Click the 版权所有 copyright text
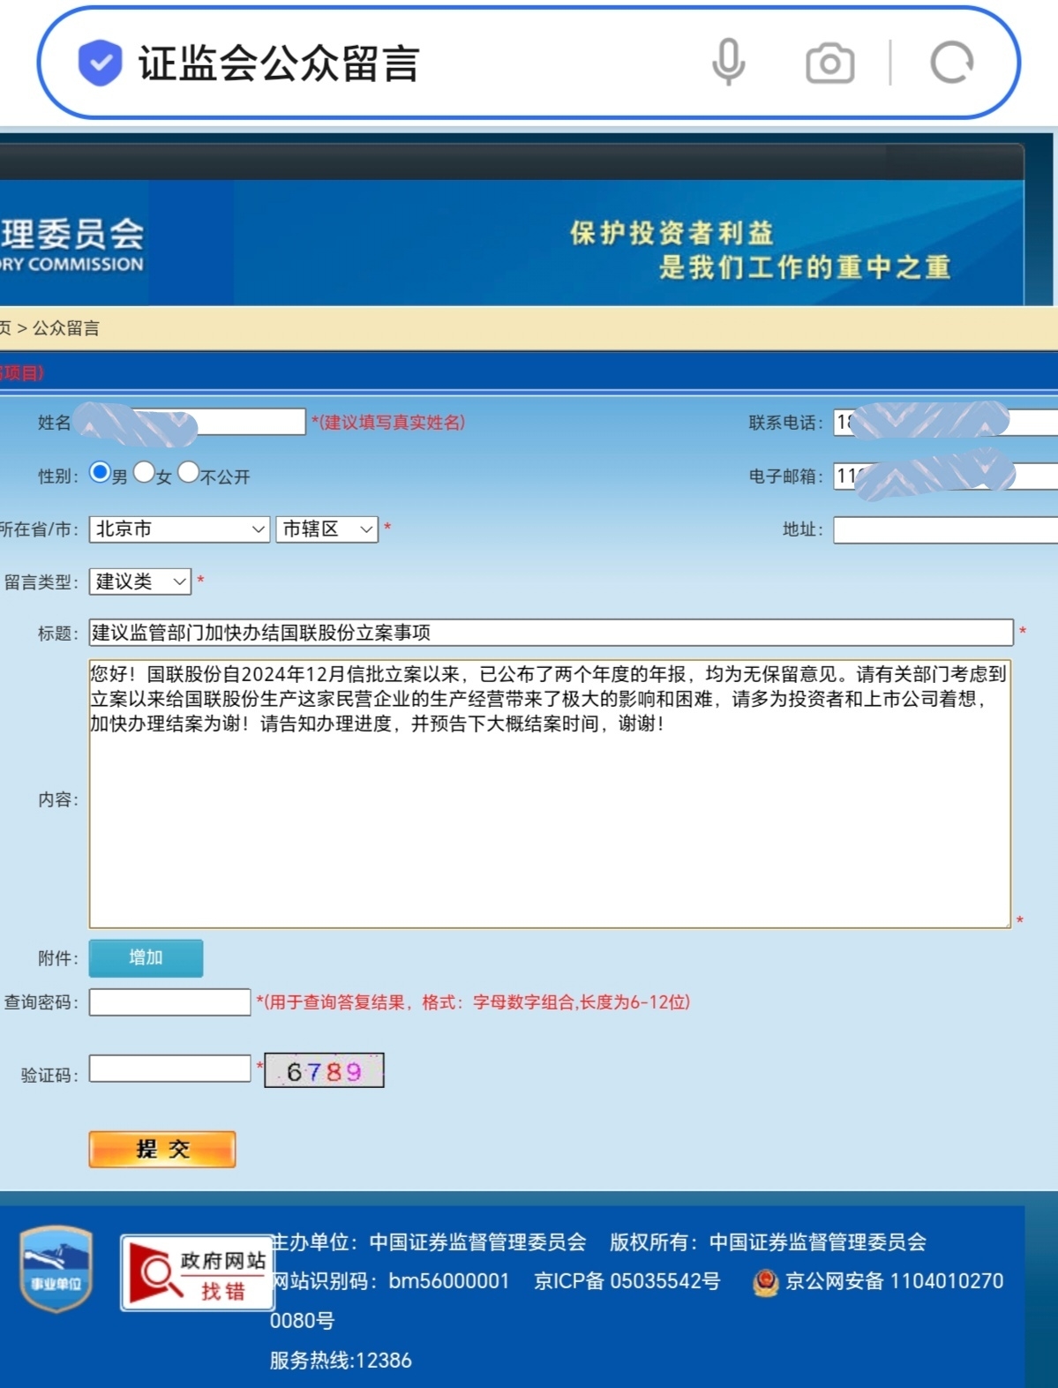1058x1388 pixels. pos(768,1242)
